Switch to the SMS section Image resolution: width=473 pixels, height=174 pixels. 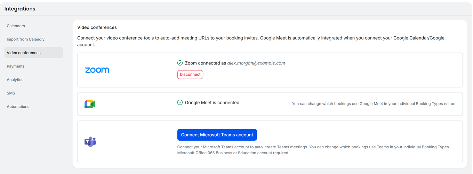pyautogui.click(x=34, y=93)
